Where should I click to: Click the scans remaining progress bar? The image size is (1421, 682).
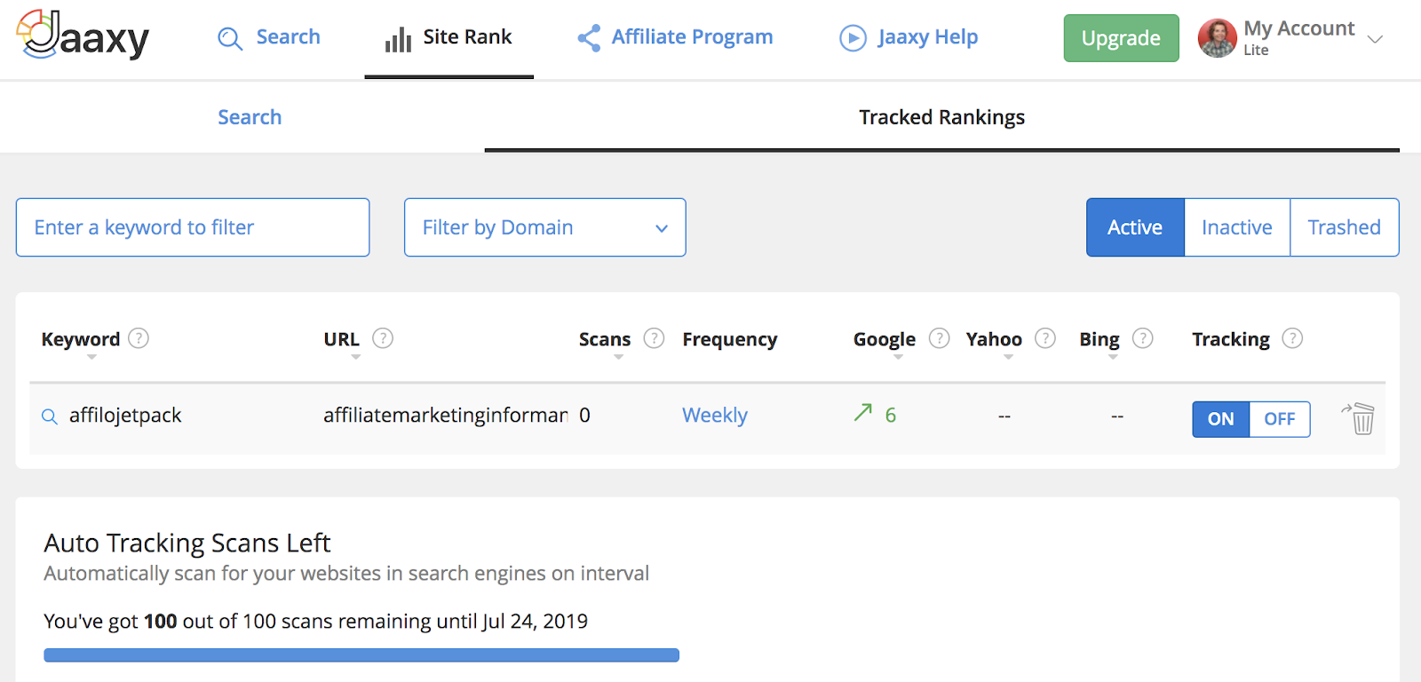click(361, 655)
